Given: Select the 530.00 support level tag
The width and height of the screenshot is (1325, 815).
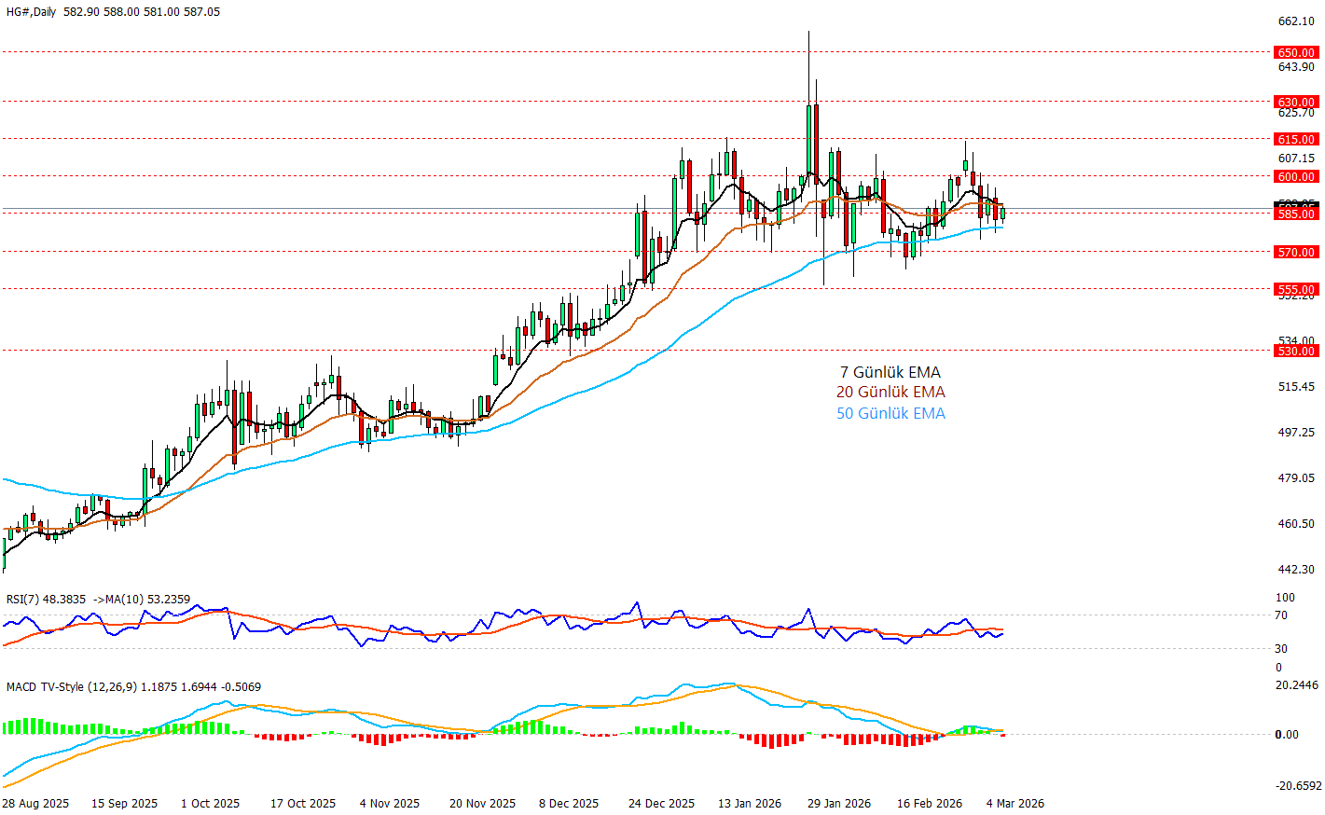Looking at the screenshot, I should click(1296, 352).
